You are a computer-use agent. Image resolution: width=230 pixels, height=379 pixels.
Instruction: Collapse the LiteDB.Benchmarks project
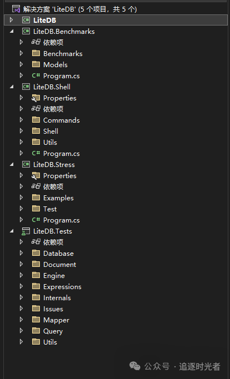(12, 31)
